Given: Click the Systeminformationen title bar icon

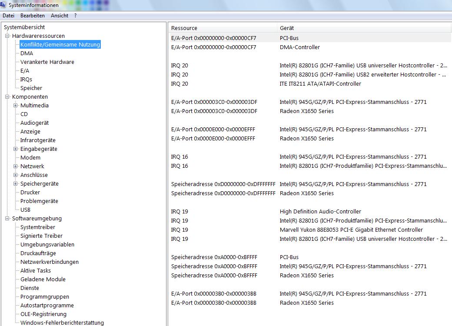Looking at the screenshot, I should (x=3, y=5).
